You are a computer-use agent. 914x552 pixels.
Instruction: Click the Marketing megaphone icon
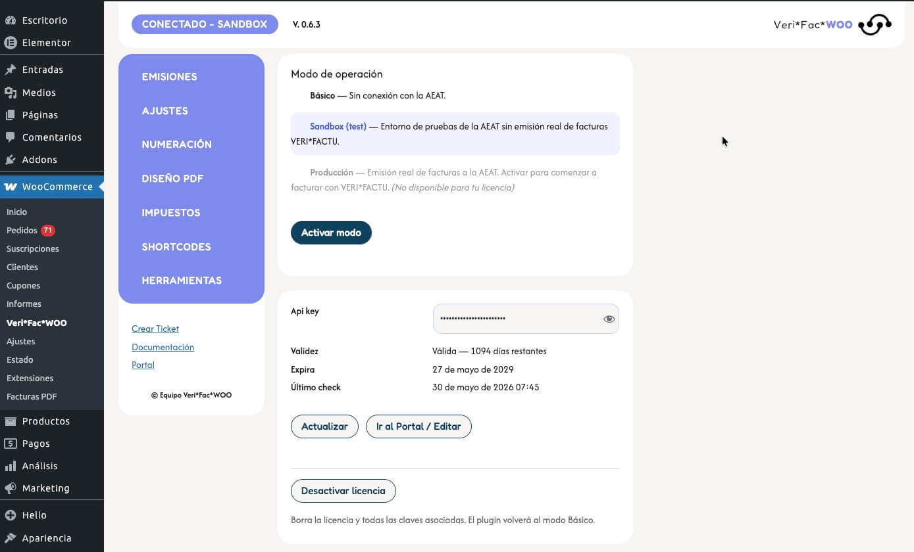11,488
